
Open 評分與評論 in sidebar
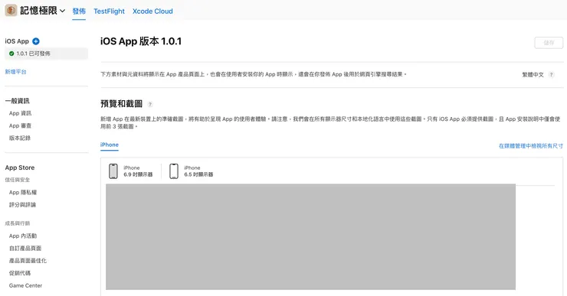22,205
